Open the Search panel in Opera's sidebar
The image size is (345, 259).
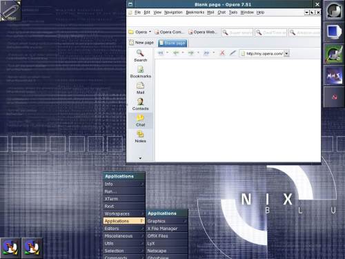click(140, 56)
